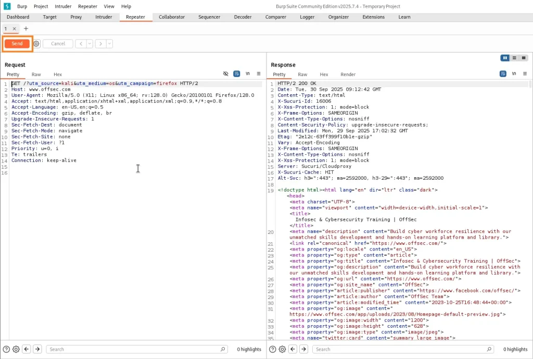
Task: Switch Response view to Render tab
Action: click(x=348, y=75)
